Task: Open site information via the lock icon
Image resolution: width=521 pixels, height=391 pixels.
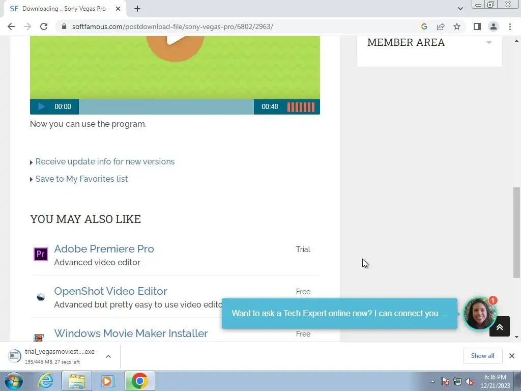Action: point(64,26)
